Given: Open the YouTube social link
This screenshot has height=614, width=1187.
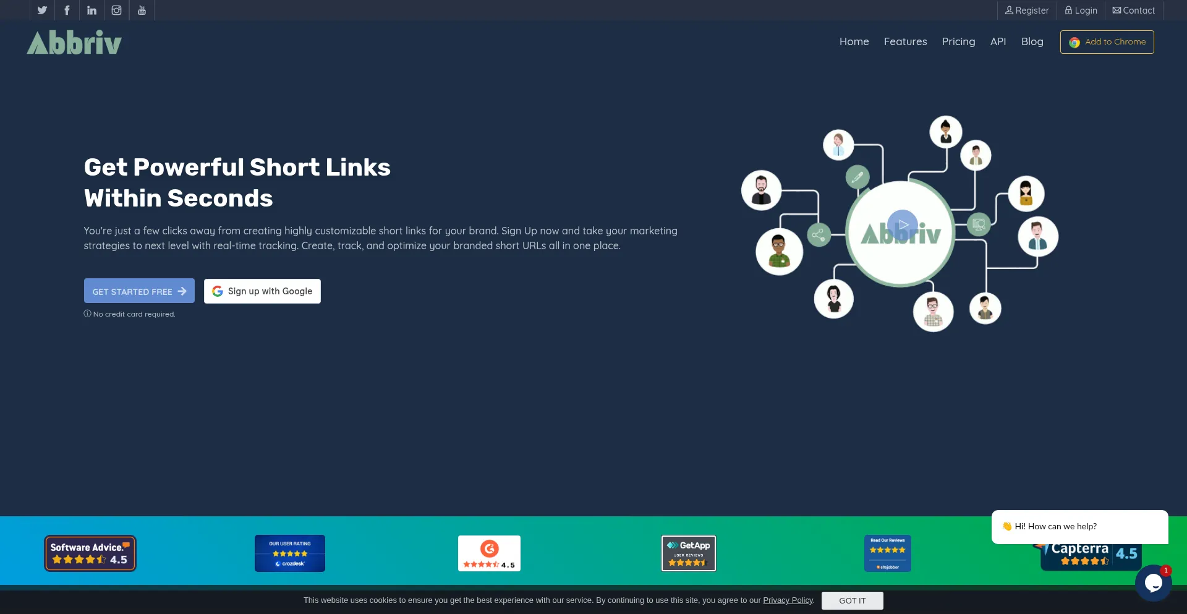Looking at the screenshot, I should 142,11.
